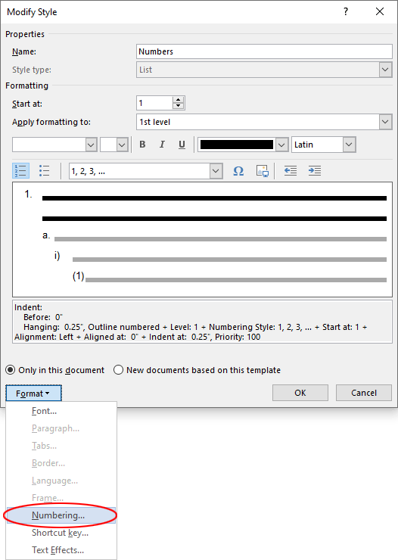Click the insert picture bullet icon
Image resolution: width=398 pixels, height=560 pixels.
point(263,171)
